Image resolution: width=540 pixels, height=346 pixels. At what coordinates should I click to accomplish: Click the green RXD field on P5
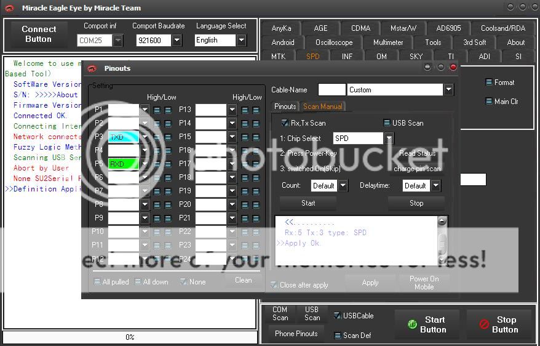pyautogui.click(x=124, y=164)
